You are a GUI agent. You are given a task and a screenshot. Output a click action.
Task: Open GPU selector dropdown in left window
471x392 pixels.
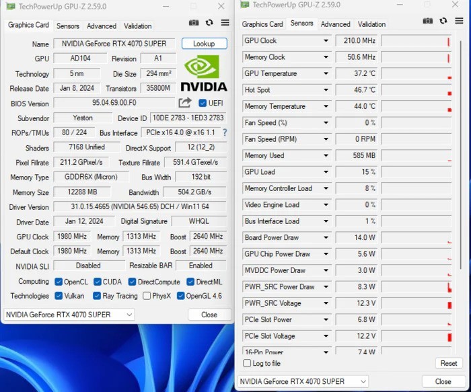click(x=69, y=315)
